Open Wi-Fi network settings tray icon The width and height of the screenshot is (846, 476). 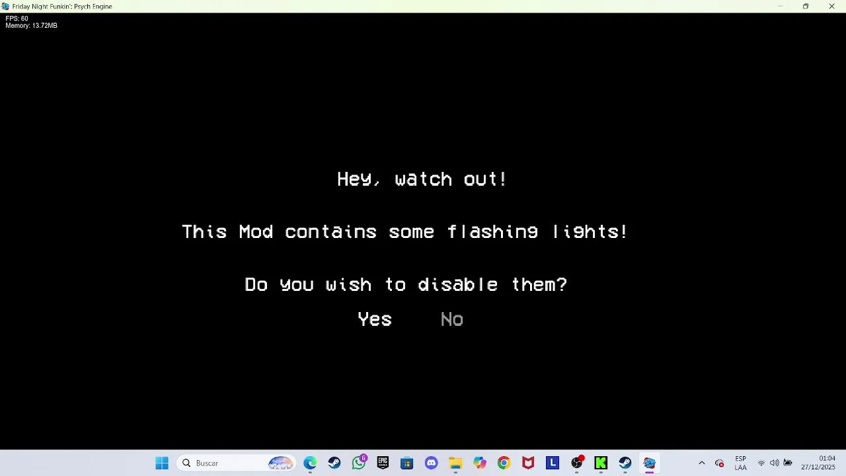tap(761, 463)
